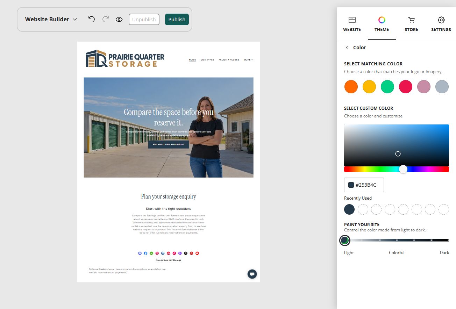Click the YouTube social icon
The height and width of the screenshot is (309, 456).
pyautogui.click(x=197, y=253)
